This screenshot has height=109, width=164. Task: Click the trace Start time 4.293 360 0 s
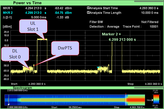coord(37,84)
